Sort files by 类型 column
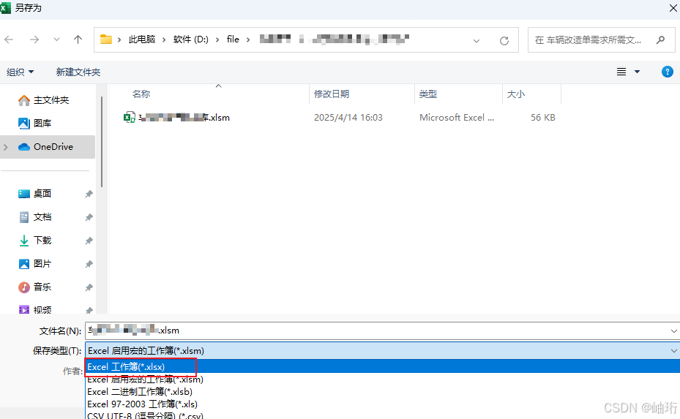 click(x=428, y=94)
